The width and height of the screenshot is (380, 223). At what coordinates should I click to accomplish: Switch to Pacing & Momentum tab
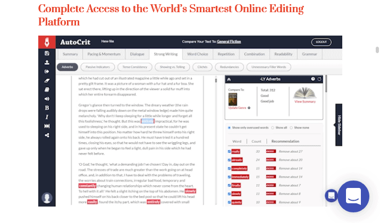pyautogui.click(x=104, y=54)
